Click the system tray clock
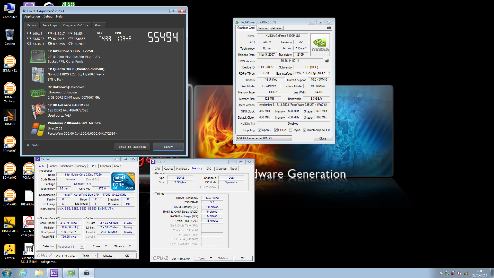Screen dimensions: 494x278 pyautogui.click(x=480, y=273)
